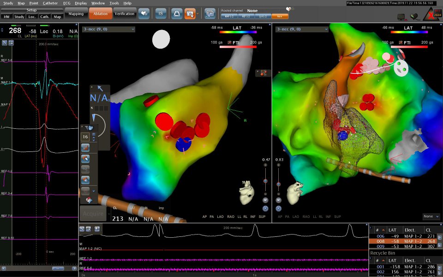Open the left map 3-ncc dropdown
Image resolution: width=443 pixels, height=277 pixels.
[x=108, y=29]
